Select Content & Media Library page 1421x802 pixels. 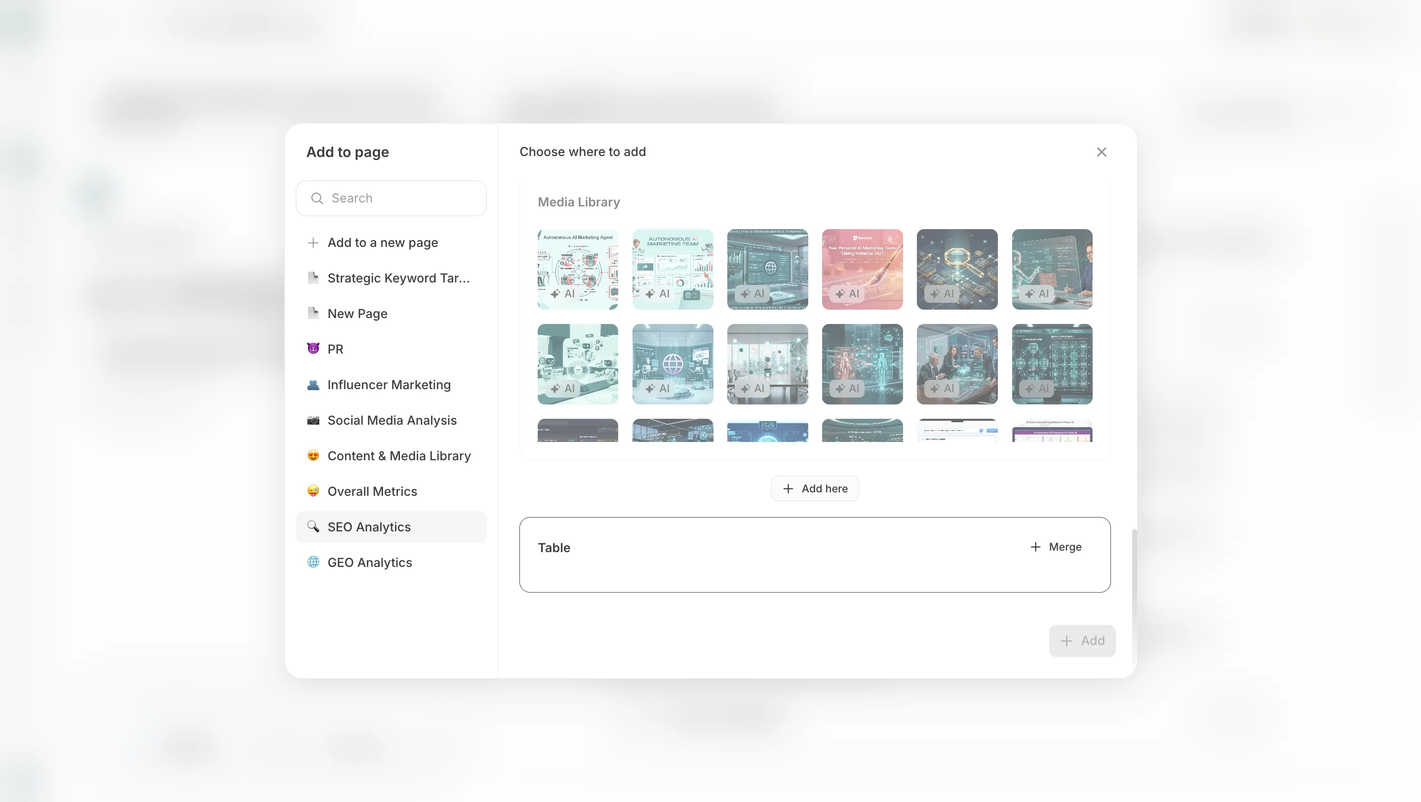(x=391, y=456)
